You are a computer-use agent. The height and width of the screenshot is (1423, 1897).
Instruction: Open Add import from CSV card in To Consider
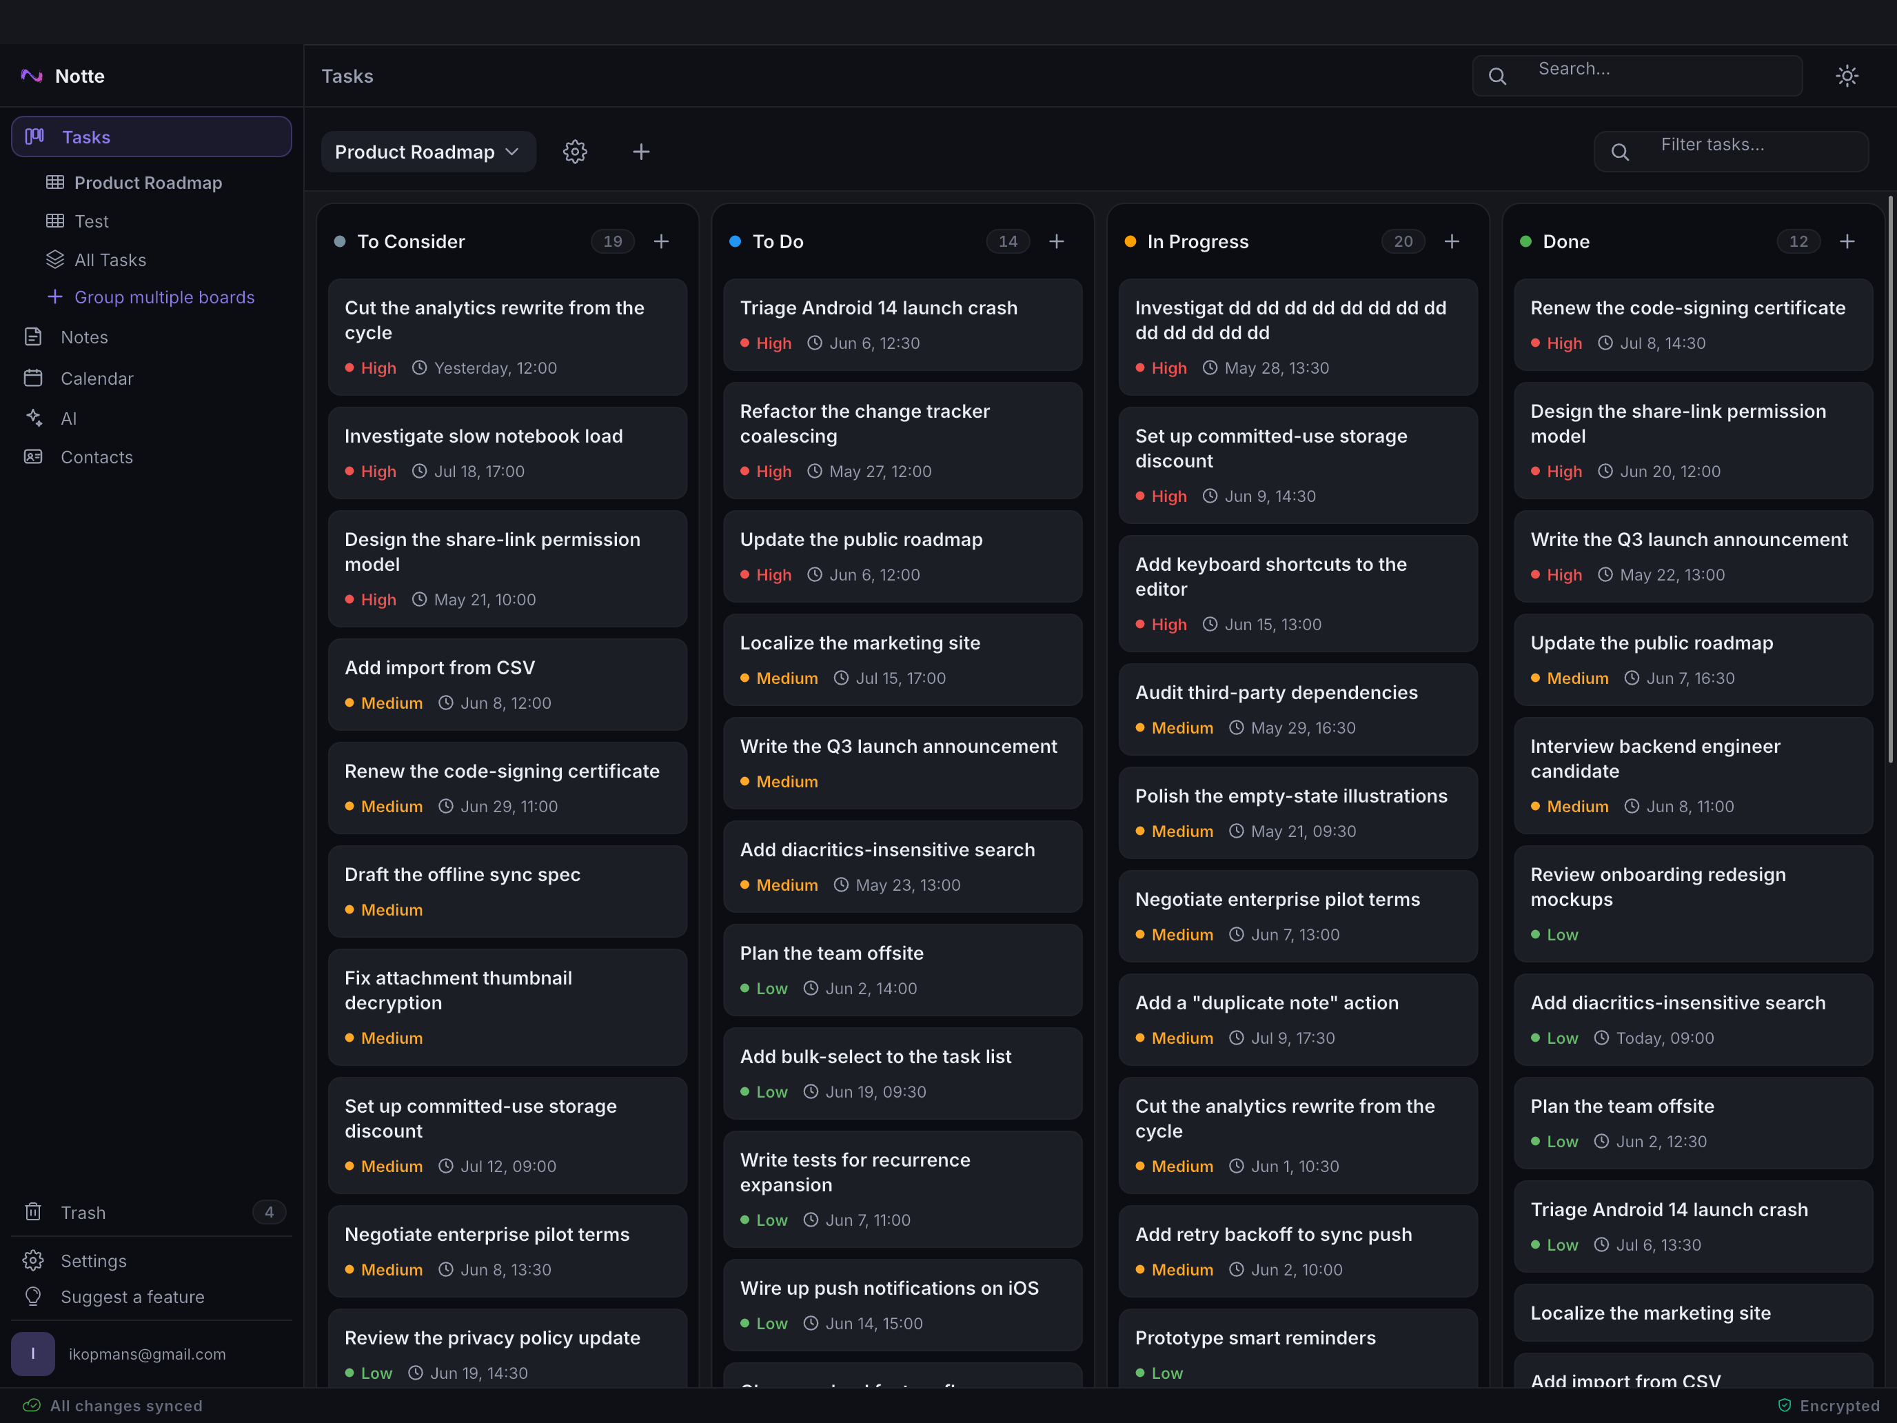[508, 685]
